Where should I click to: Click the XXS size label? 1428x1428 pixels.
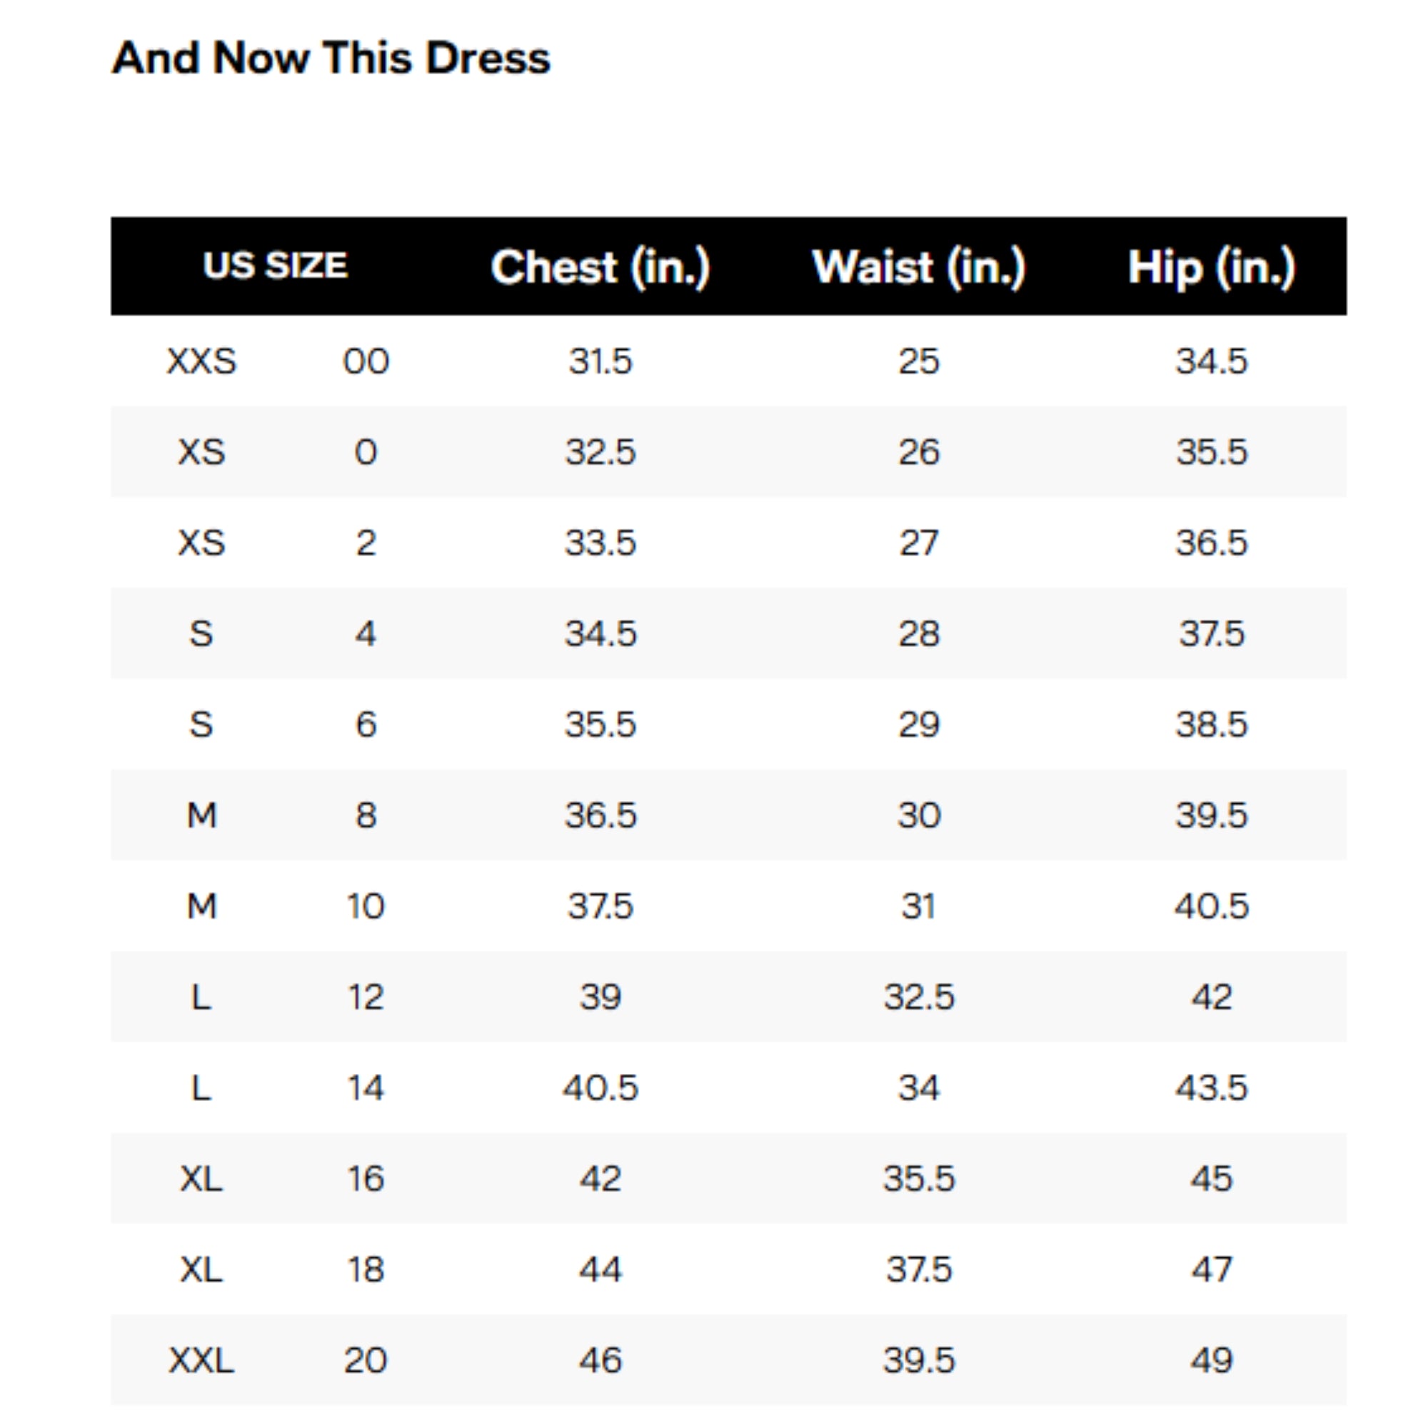pyautogui.click(x=201, y=361)
